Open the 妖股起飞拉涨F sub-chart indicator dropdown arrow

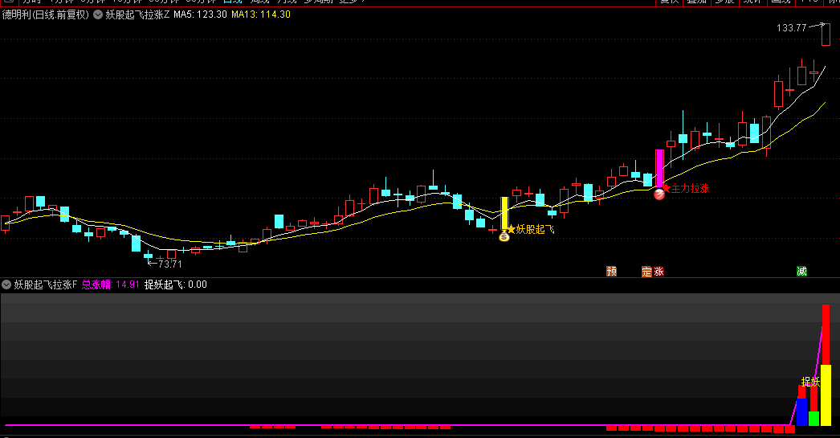6,284
